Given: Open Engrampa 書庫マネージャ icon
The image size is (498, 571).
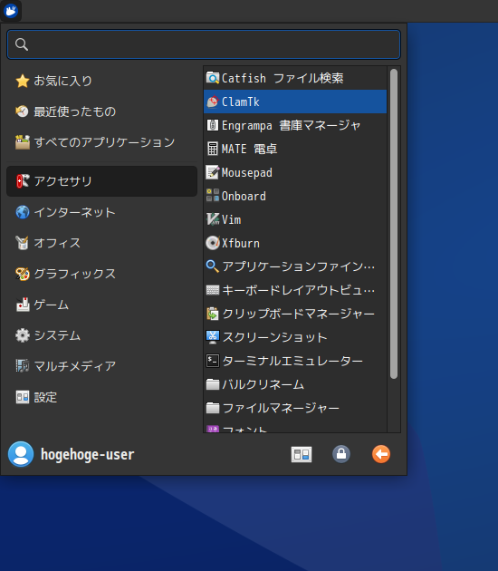Looking at the screenshot, I should click(x=213, y=125).
